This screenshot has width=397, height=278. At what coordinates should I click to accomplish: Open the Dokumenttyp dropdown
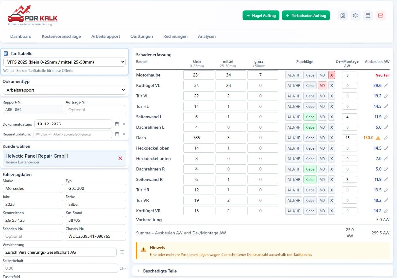coord(64,90)
